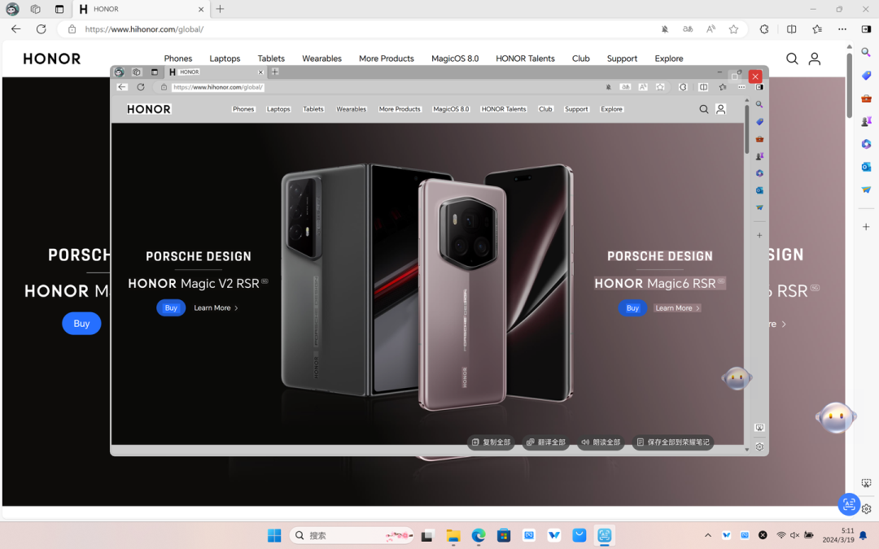Click the read aloud icon in address bar
Screen dimensions: 879x549
(x=711, y=29)
